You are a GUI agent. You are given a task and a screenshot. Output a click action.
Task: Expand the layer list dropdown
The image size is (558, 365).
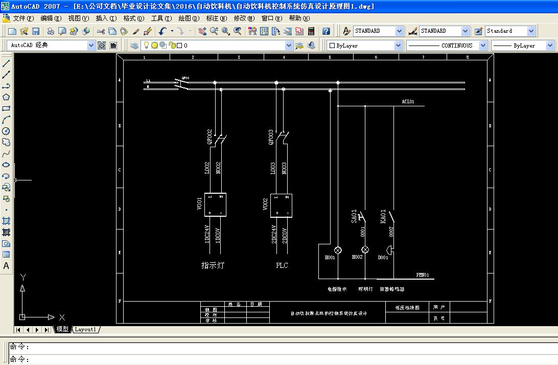(289, 45)
